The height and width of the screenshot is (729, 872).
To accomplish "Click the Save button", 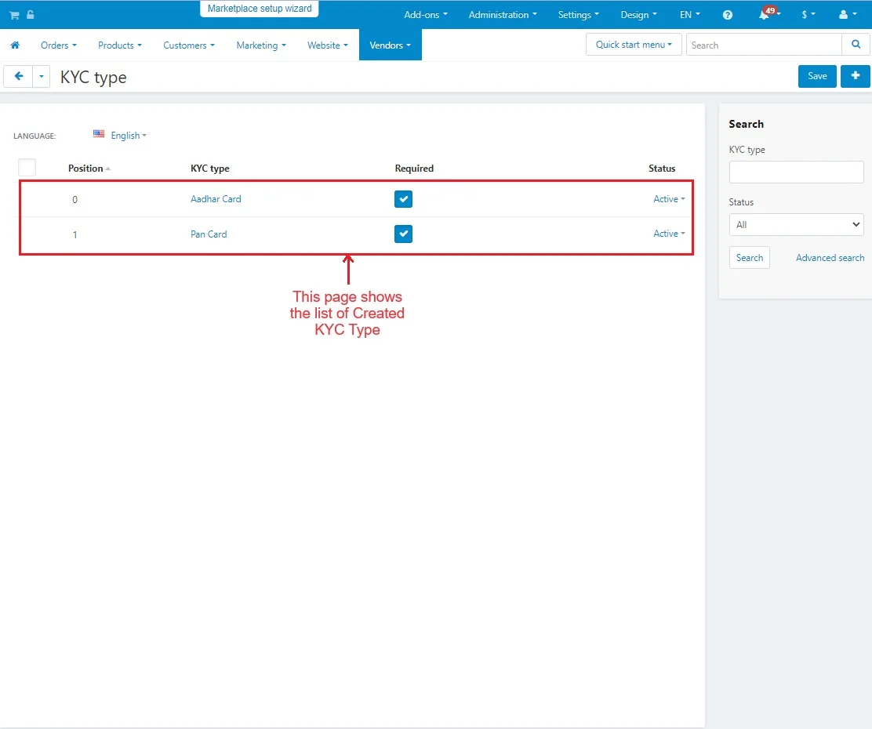I will 817,76.
